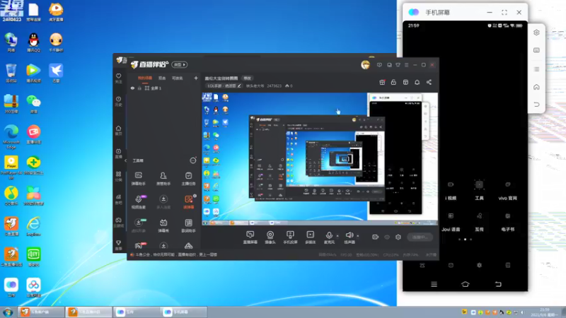Open the gift box icon in stream header
The height and width of the screenshot is (318, 566).
382,82
